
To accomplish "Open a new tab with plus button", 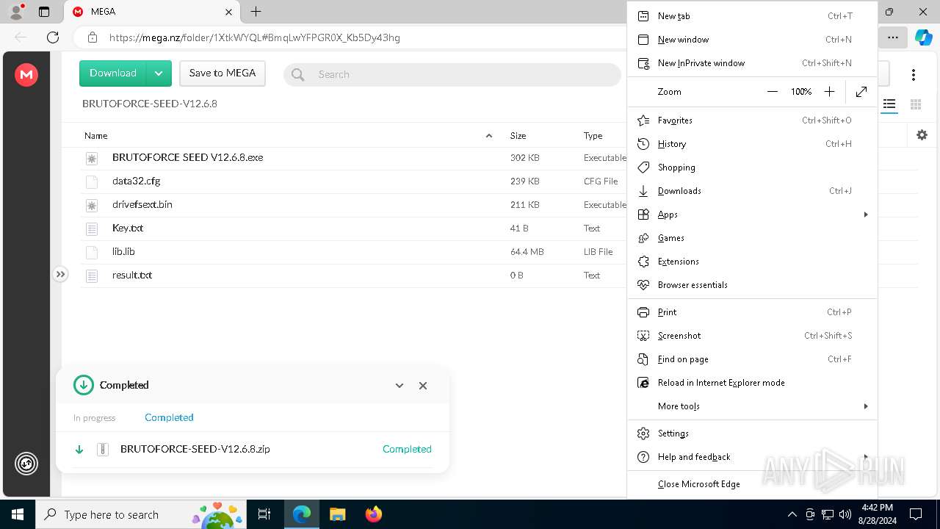I will [256, 12].
